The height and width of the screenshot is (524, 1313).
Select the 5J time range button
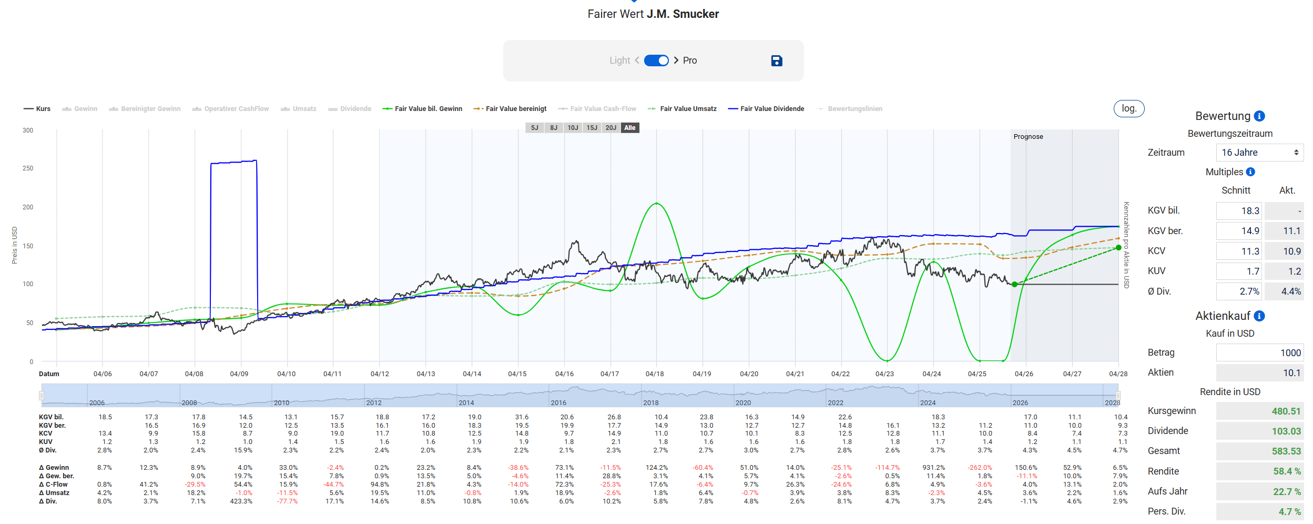coord(534,128)
